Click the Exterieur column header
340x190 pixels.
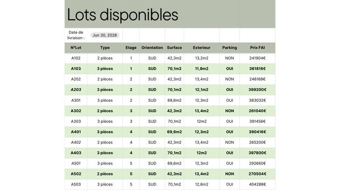[x=201, y=47]
